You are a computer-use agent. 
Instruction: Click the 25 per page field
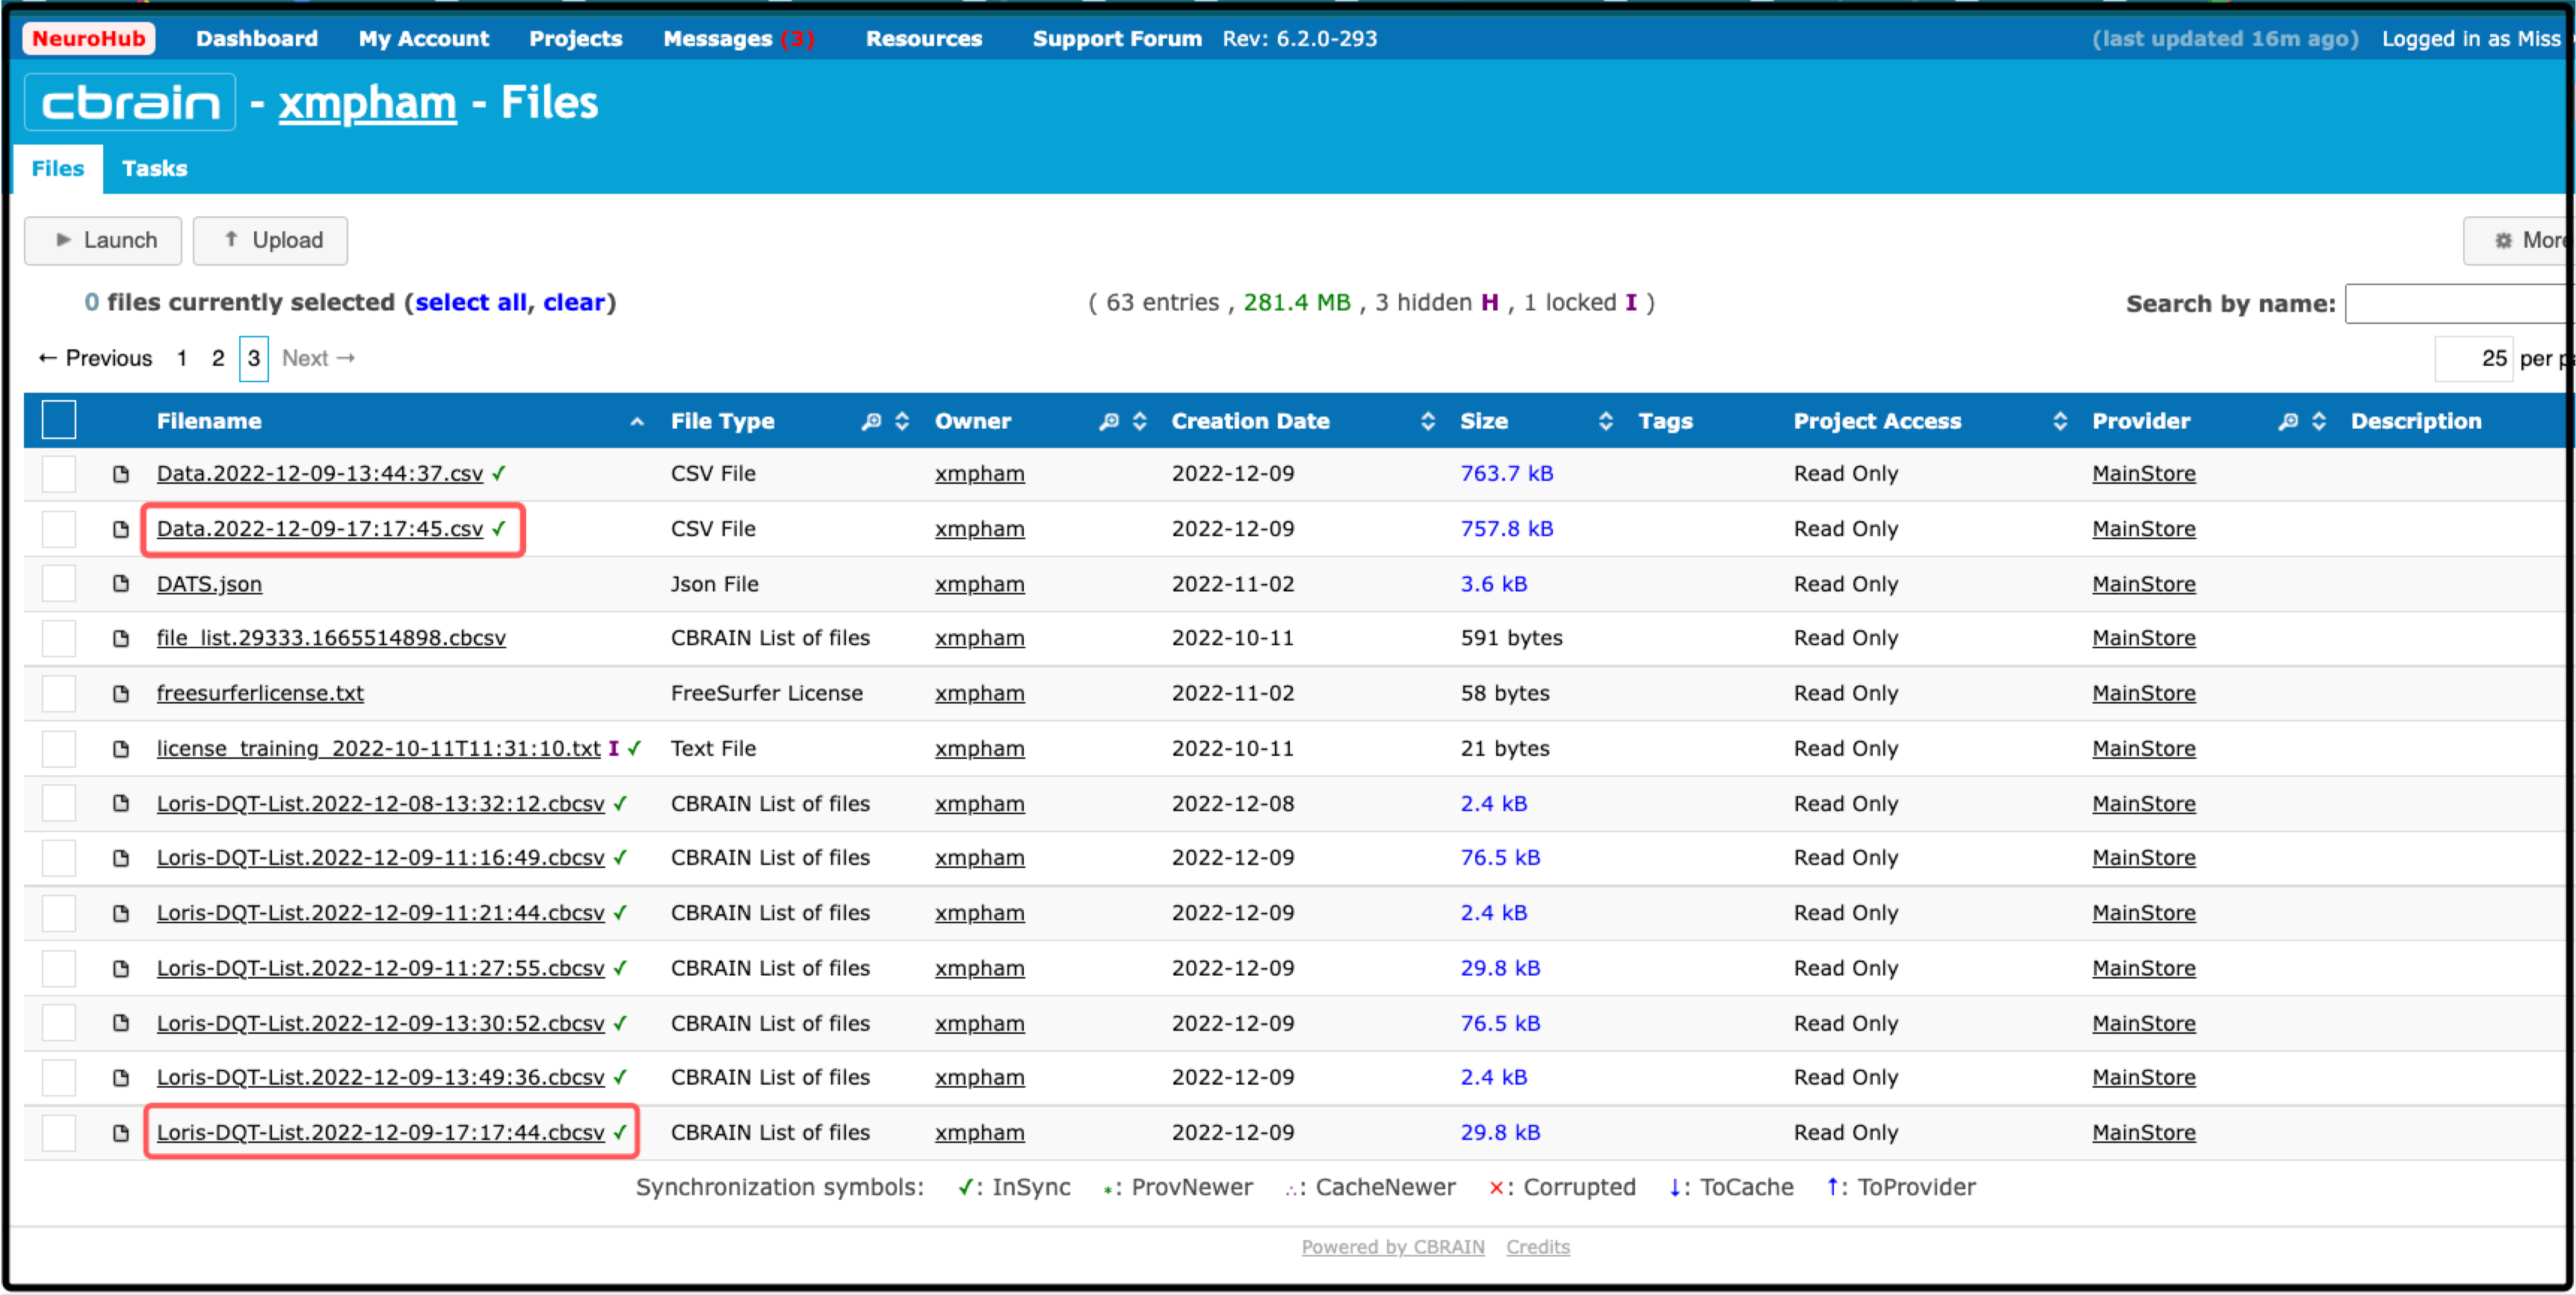click(2474, 358)
